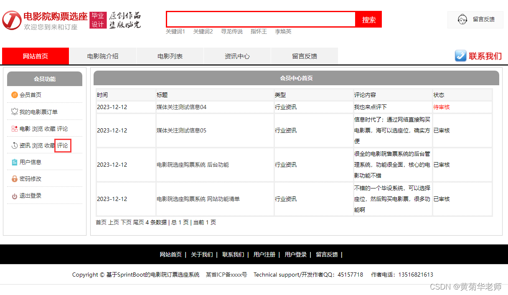Click 收藏 in the 资讯 row
The width and height of the screenshot is (508, 295).
point(50,145)
